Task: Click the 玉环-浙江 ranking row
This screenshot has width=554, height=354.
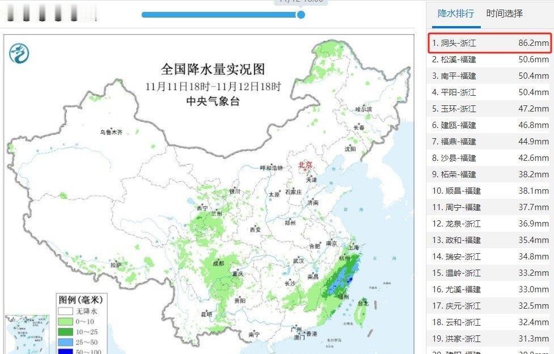Action: click(489, 108)
